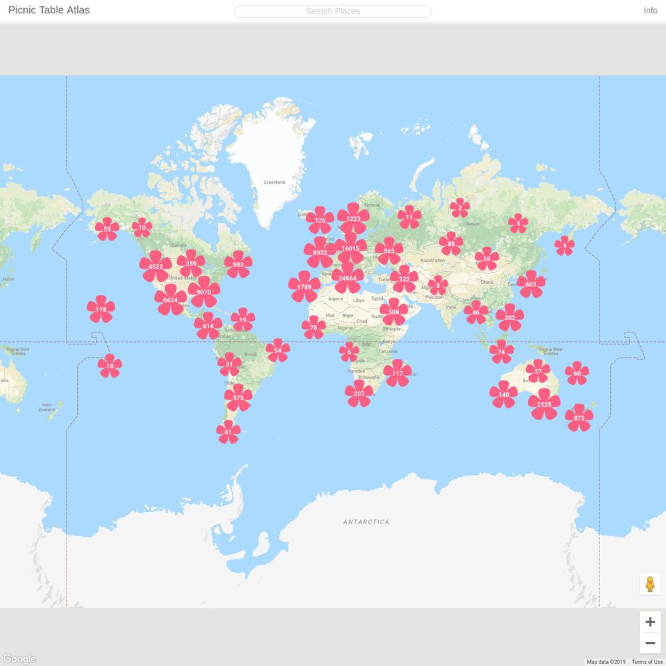Select the 6624 cluster marker

coord(170,300)
